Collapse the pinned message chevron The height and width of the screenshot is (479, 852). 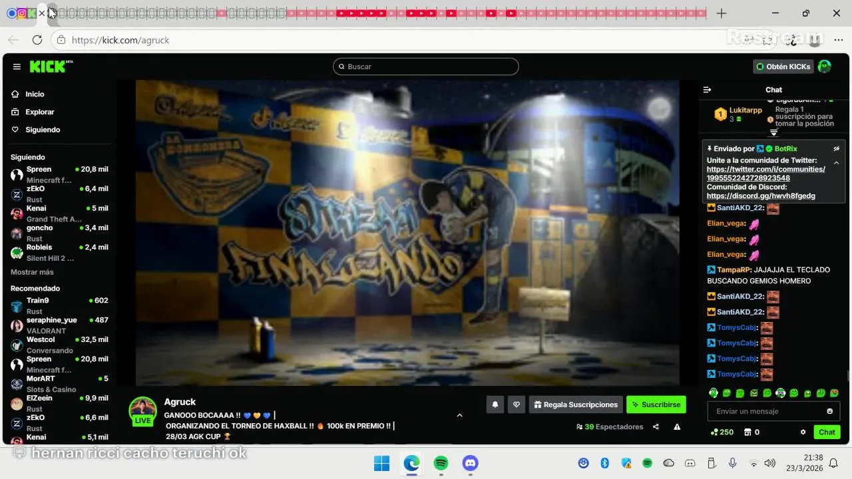[837, 163]
